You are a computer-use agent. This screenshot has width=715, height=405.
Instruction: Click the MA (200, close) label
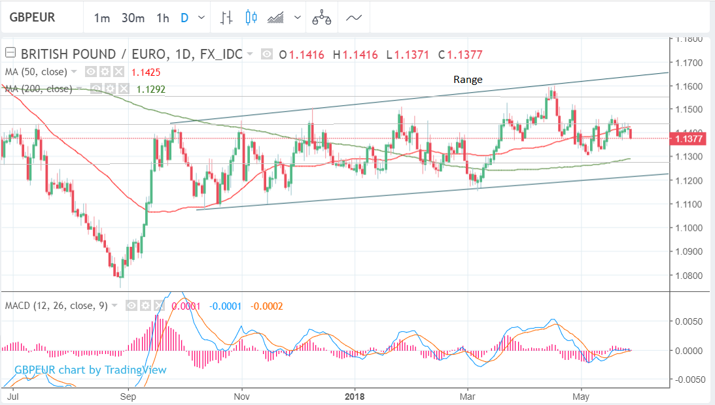coord(39,89)
